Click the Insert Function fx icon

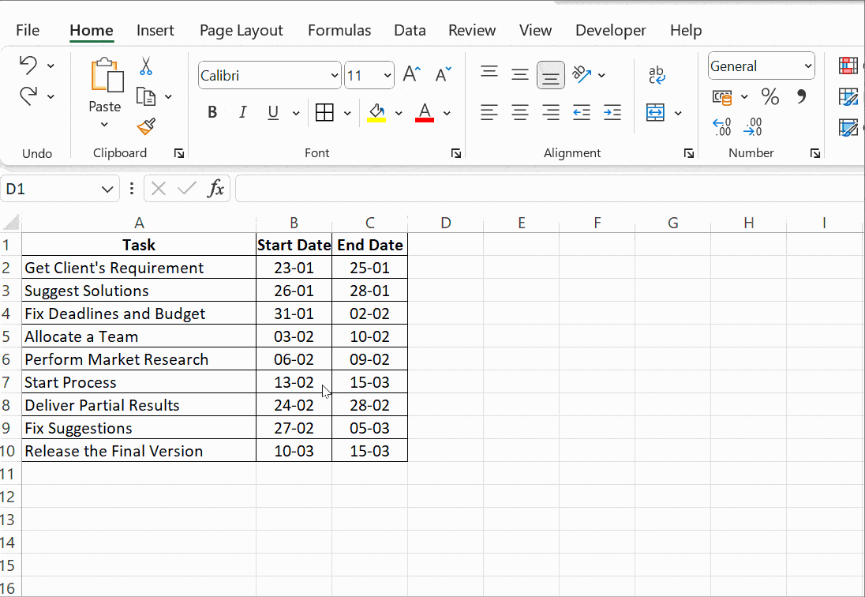coord(217,188)
